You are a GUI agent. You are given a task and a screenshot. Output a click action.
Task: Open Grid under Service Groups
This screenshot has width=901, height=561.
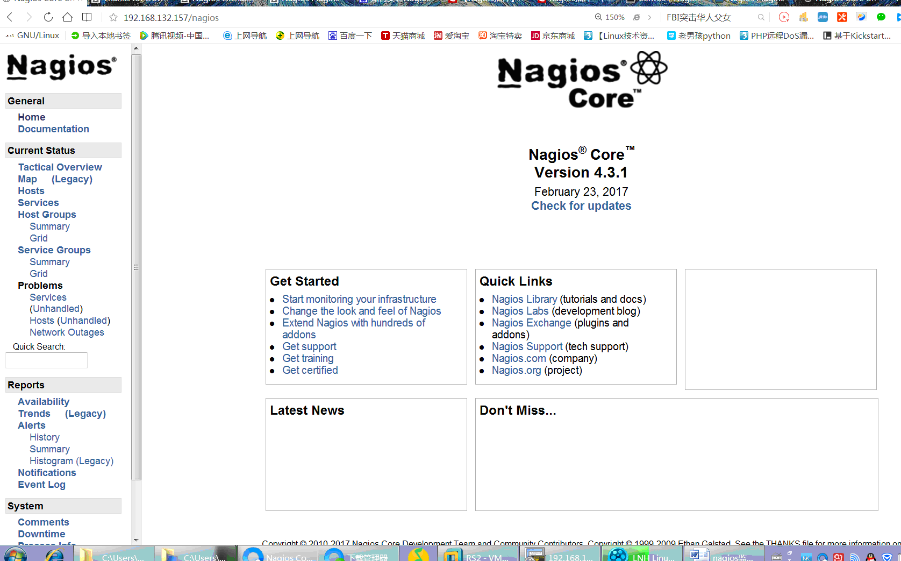click(x=39, y=274)
